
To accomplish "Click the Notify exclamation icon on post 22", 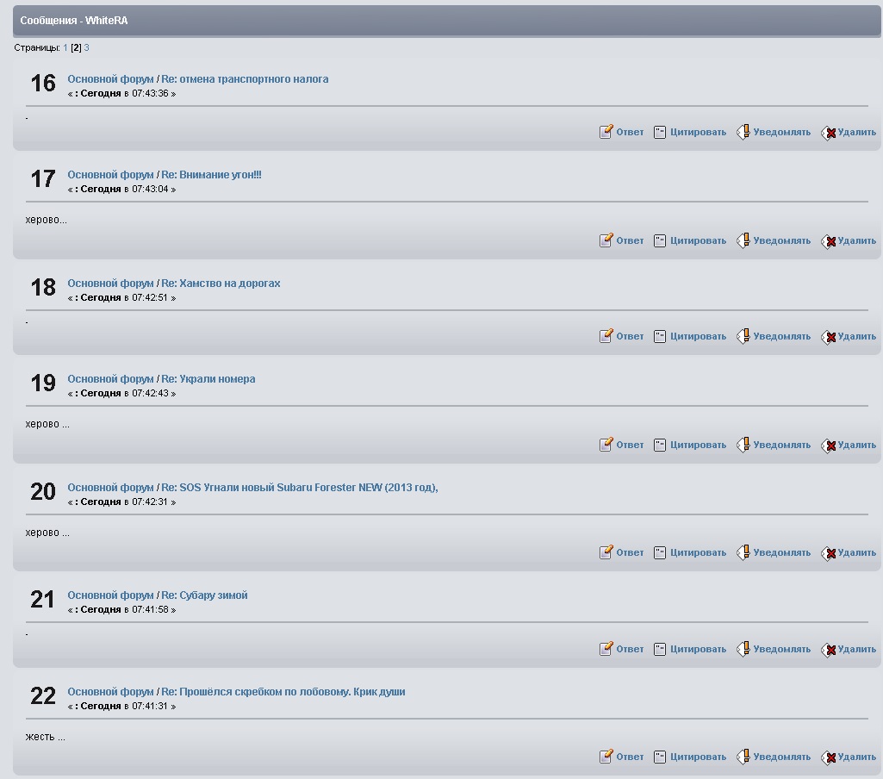I will click(743, 757).
